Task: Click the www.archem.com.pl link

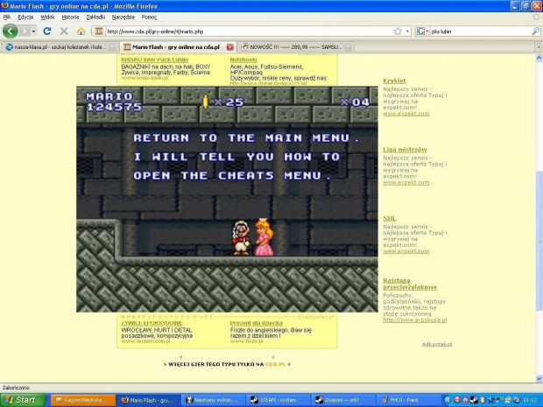Action: pos(145,341)
